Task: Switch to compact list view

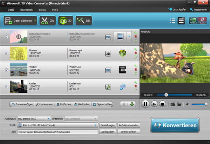Action: tap(173, 21)
